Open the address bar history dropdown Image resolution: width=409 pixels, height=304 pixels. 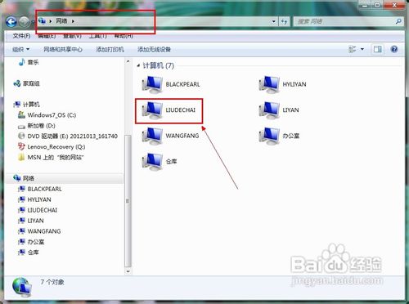click(x=273, y=21)
